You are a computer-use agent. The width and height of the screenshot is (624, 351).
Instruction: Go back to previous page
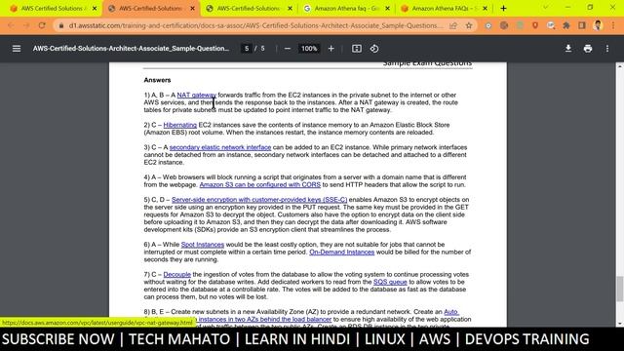[x=11, y=25]
